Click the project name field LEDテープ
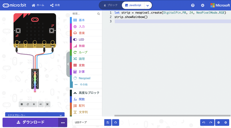Screen dimensions: 231x128 click(x=88, y=123)
